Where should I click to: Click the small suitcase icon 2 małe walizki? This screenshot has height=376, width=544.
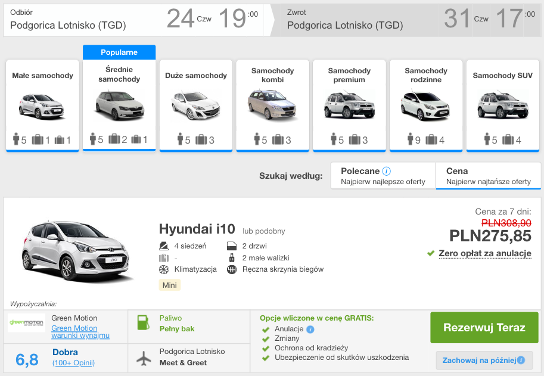click(232, 258)
